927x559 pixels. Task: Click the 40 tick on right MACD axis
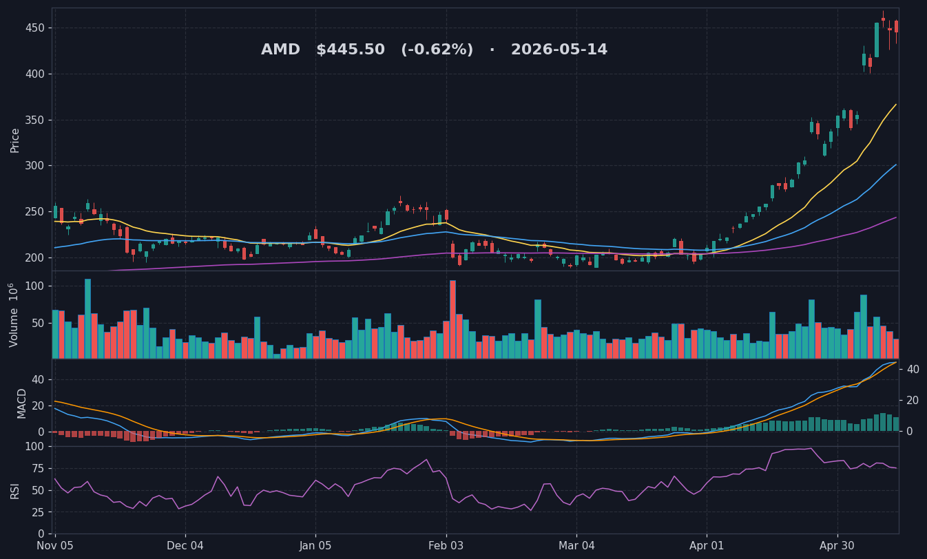(913, 370)
